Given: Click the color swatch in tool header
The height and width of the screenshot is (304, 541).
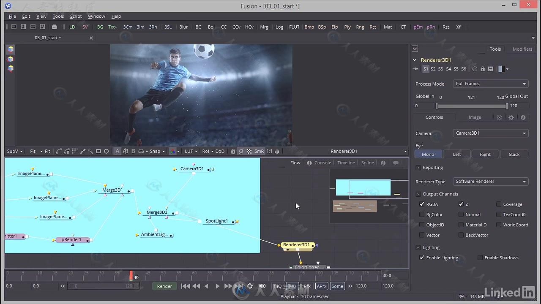Looking at the screenshot, I should (501, 69).
